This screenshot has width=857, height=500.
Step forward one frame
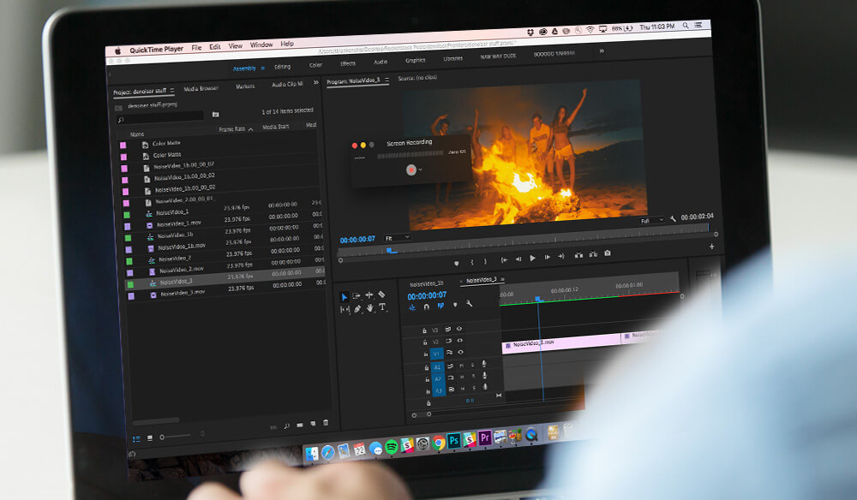click(x=547, y=257)
